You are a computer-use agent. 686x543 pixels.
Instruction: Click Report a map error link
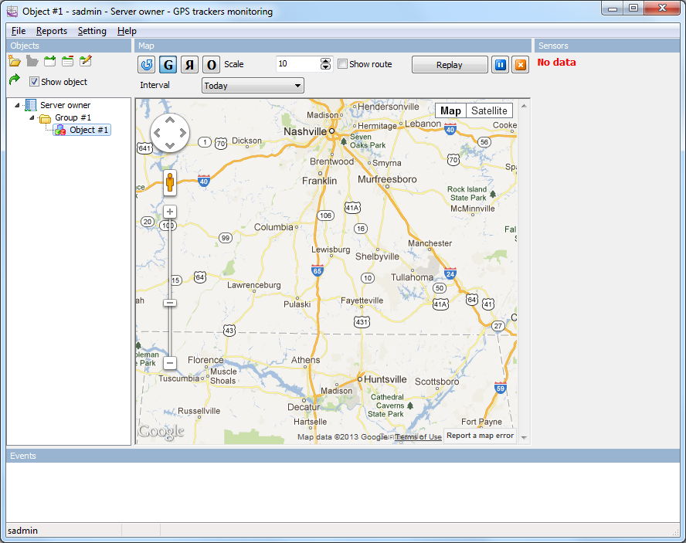click(x=480, y=436)
